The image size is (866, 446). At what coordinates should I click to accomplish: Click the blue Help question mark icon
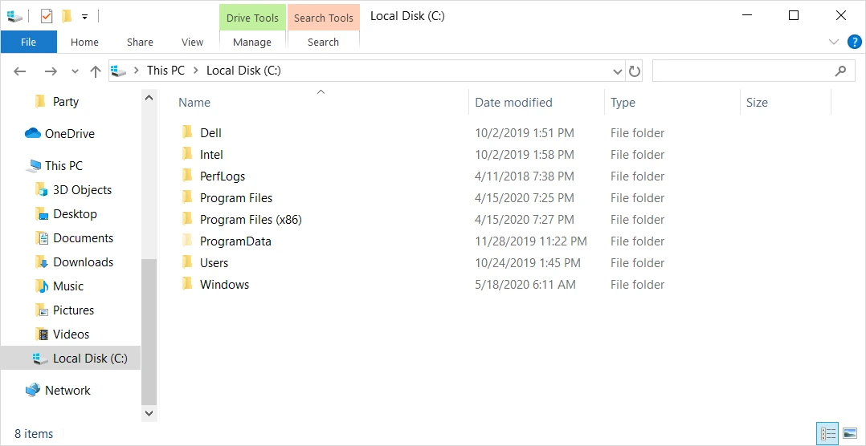(x=854, y=42)
